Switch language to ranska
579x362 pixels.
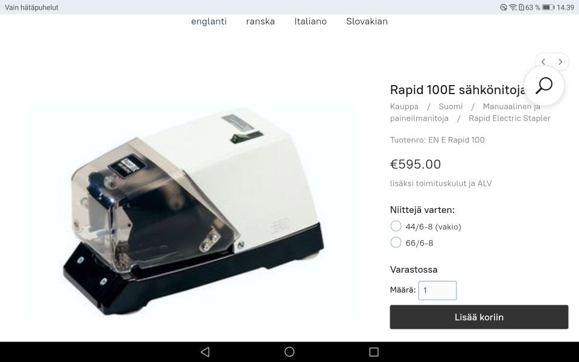coord(261,22)
